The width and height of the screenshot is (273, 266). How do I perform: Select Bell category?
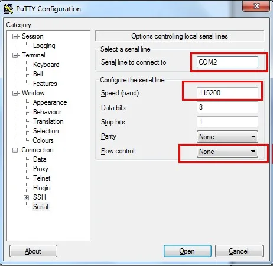click(x=38, y=74)
